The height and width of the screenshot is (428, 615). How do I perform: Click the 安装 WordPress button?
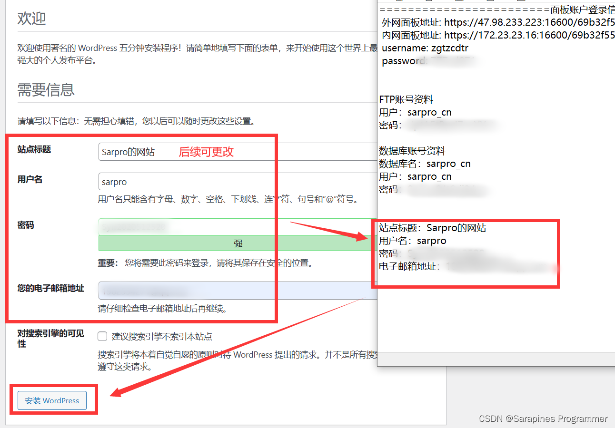point(52,400)
